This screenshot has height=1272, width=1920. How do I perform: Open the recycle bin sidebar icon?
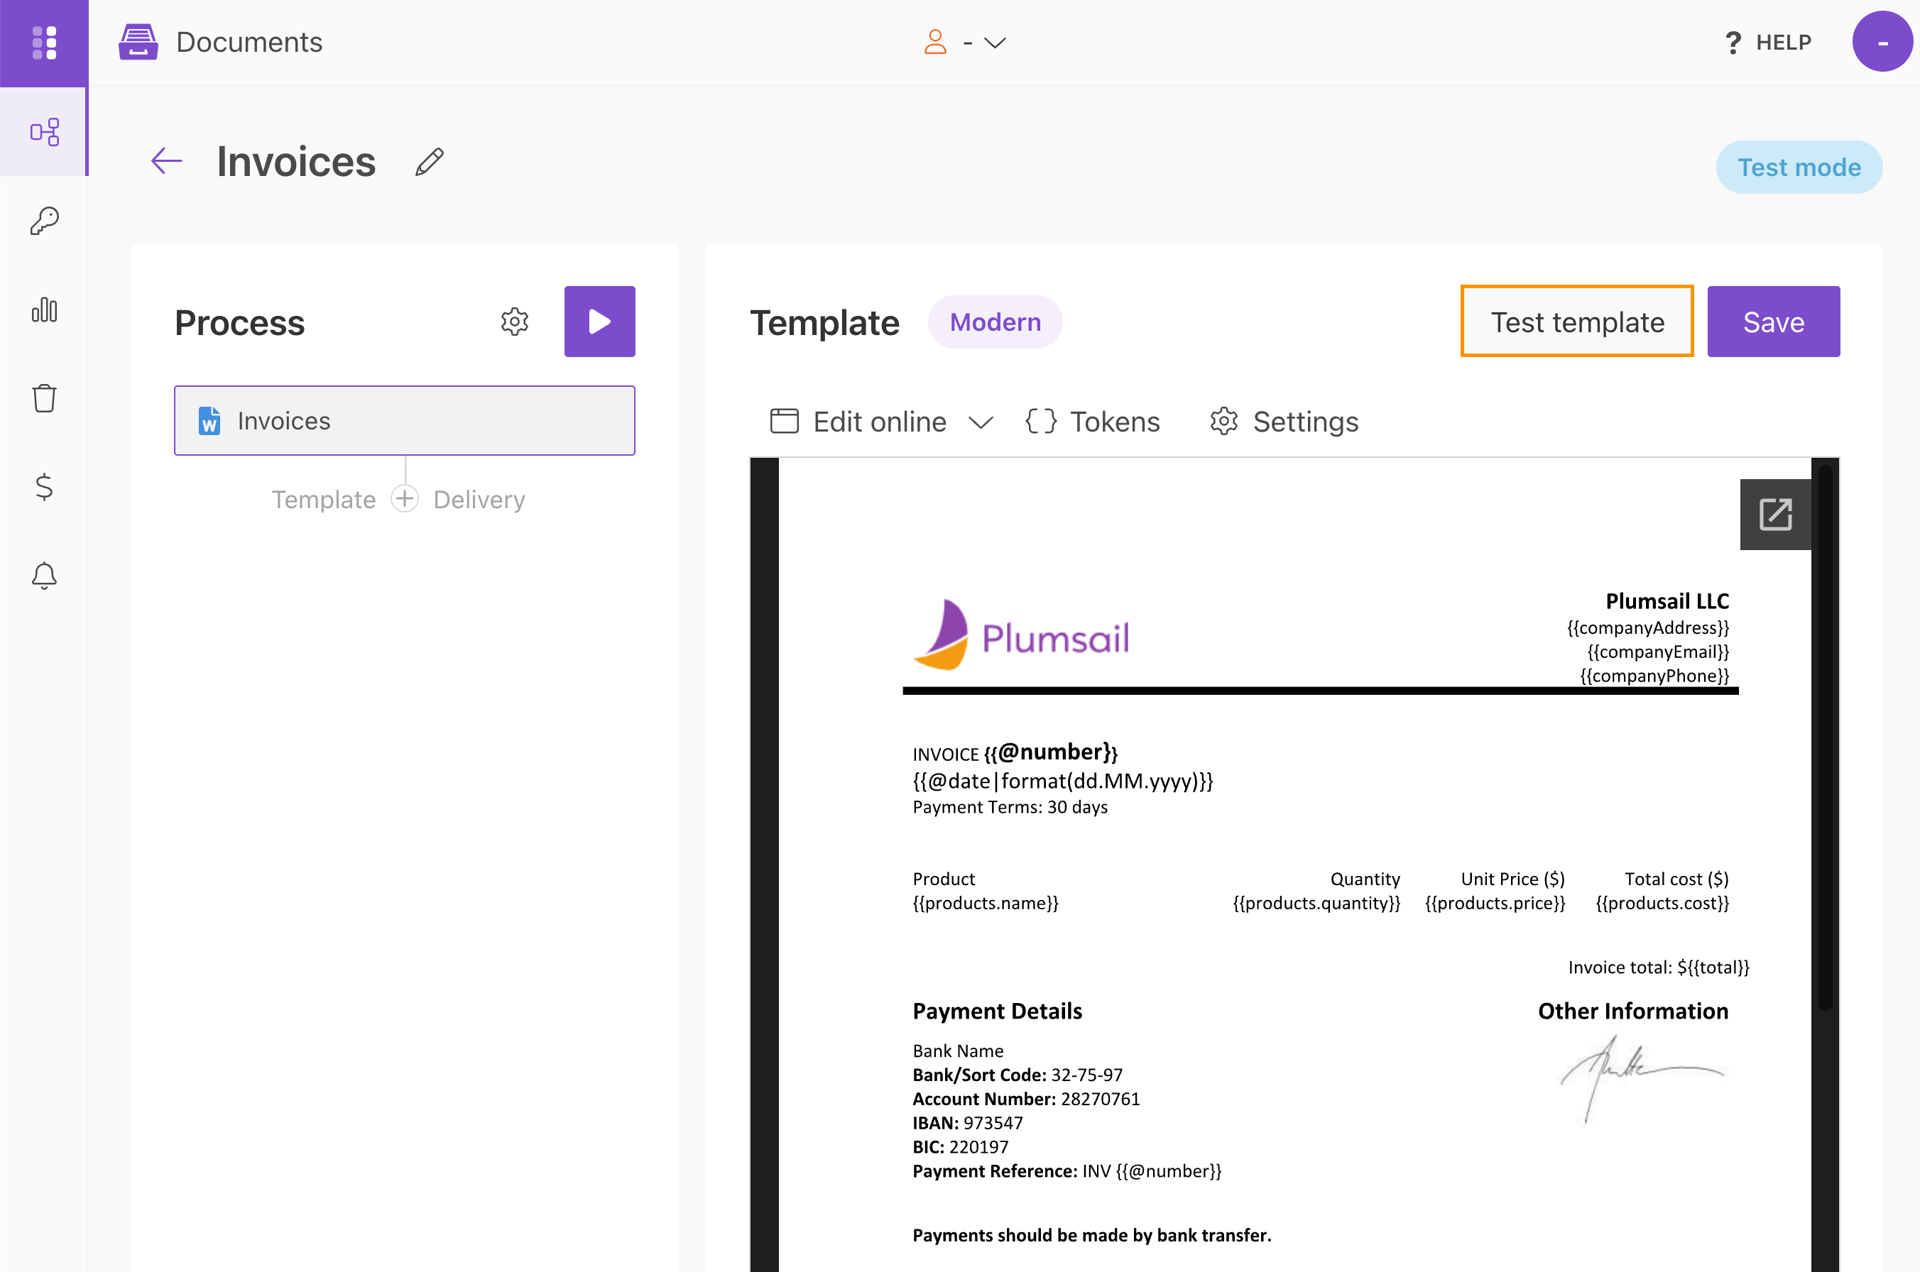[x=44, y=398]
